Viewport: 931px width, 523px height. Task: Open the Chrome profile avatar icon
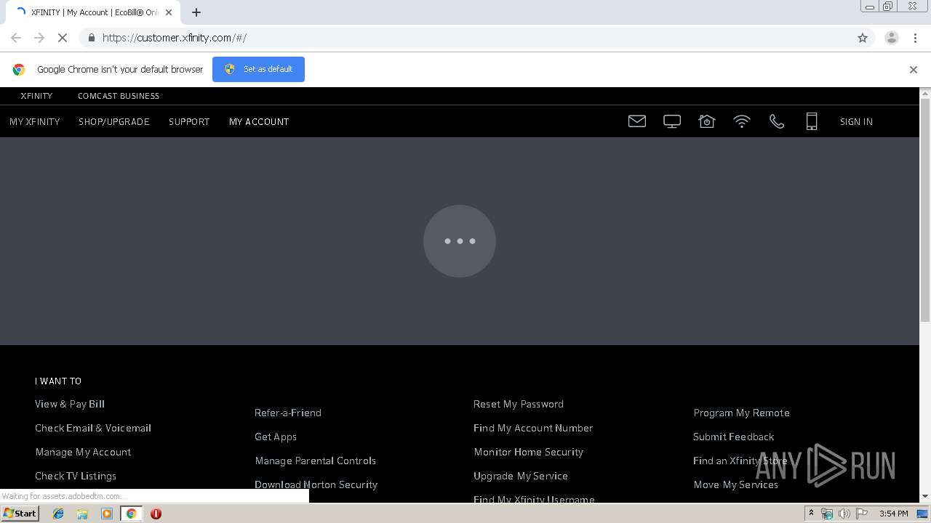pos(891,38)
